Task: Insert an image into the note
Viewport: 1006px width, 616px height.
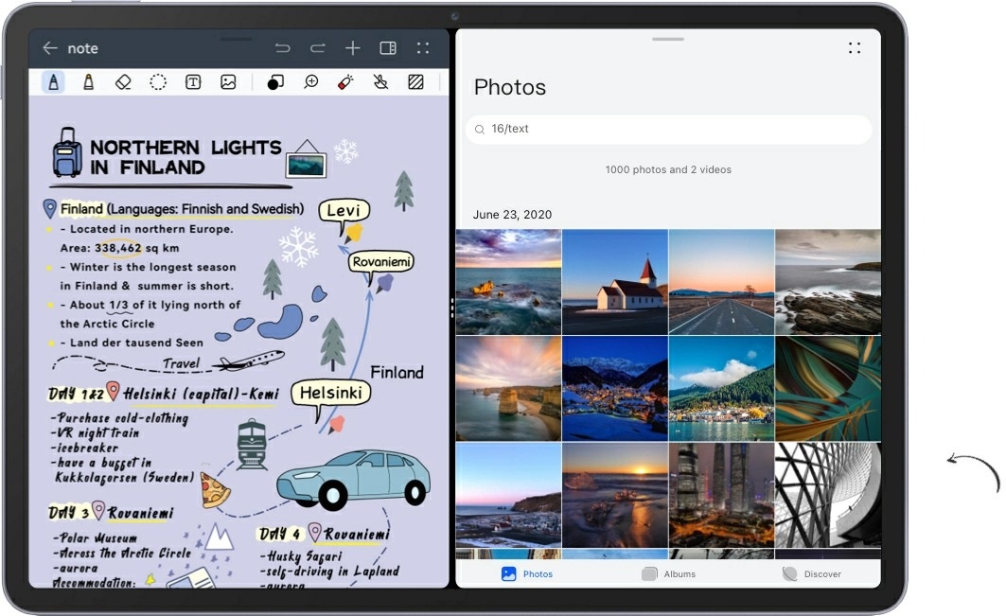Action: point(228,82)
